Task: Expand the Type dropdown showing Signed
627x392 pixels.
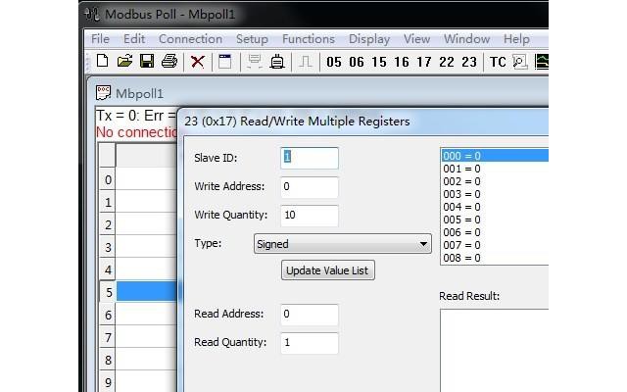Action: 342,244
